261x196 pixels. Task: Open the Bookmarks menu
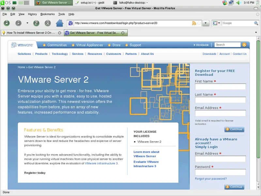pyautogui.click(x=47, y=14)
